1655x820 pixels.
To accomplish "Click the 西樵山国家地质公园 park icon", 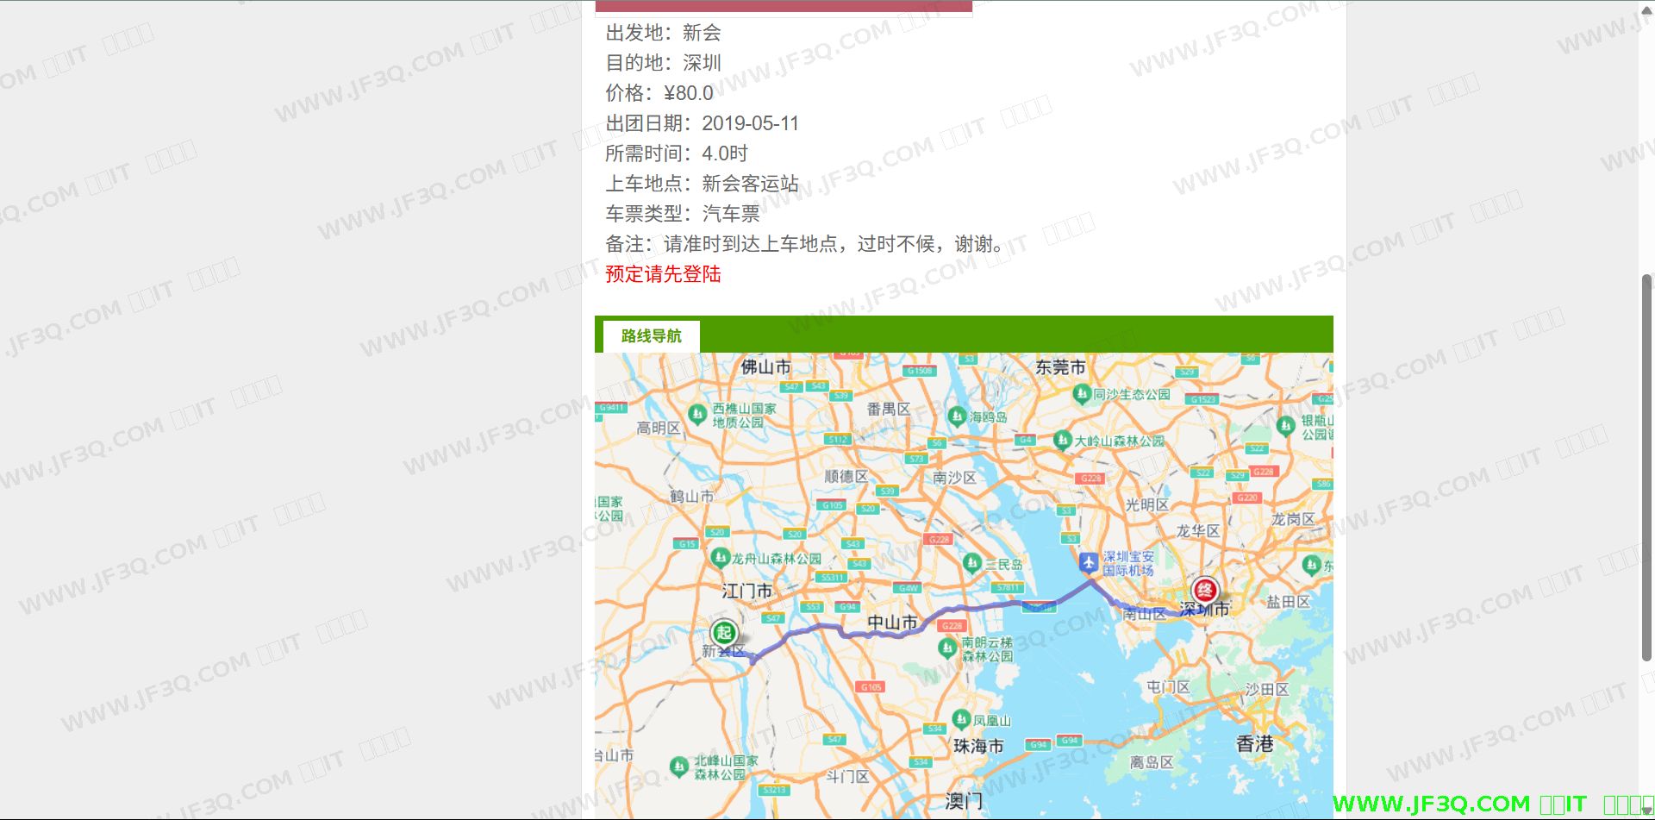I will pos(697,415).
